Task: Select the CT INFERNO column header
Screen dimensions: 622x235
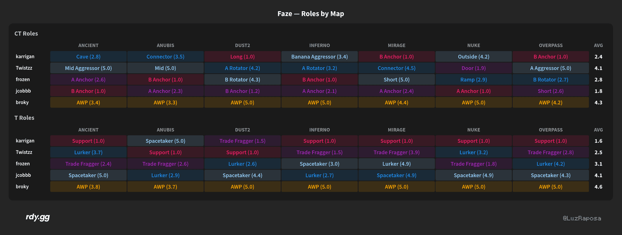Action: point(320,45)
